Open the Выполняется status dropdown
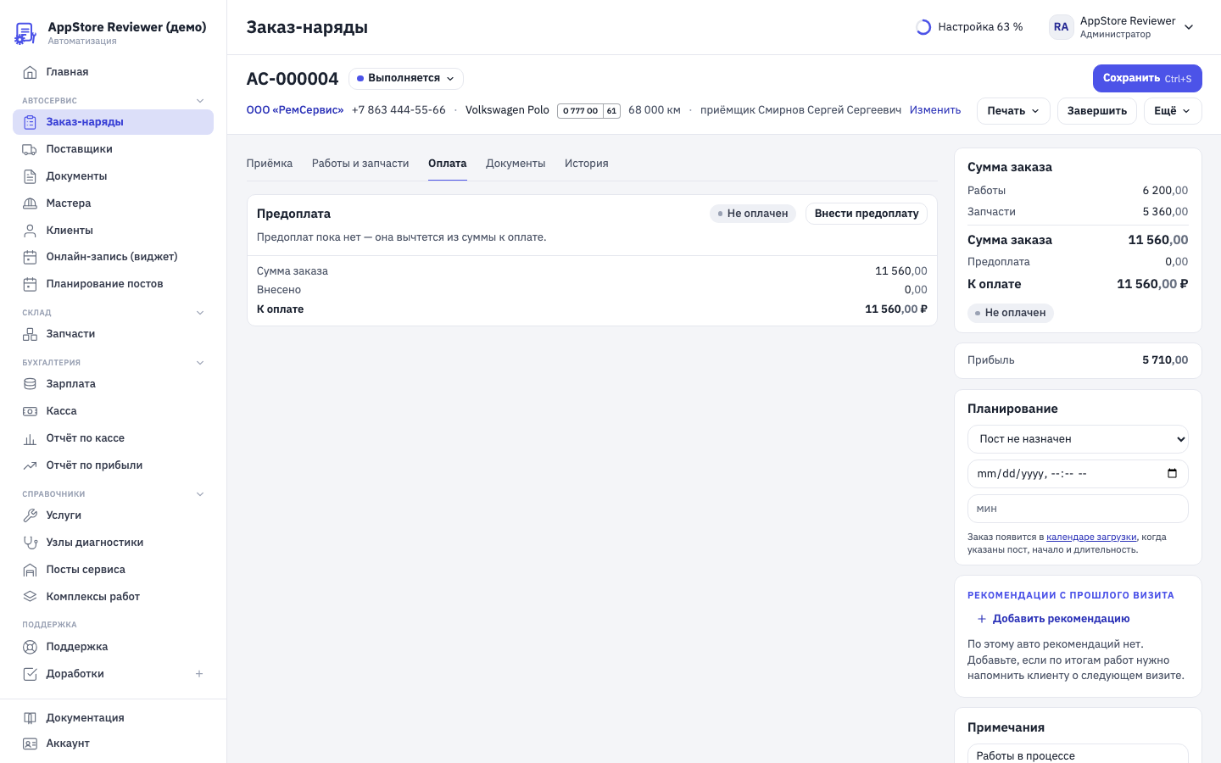The image size is (1221, 763). click(x=406, y=78)
